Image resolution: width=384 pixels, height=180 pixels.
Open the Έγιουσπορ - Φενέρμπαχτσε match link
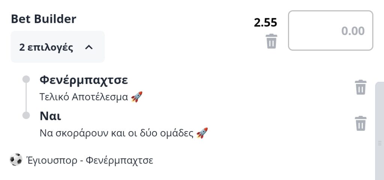coord(89,161)
